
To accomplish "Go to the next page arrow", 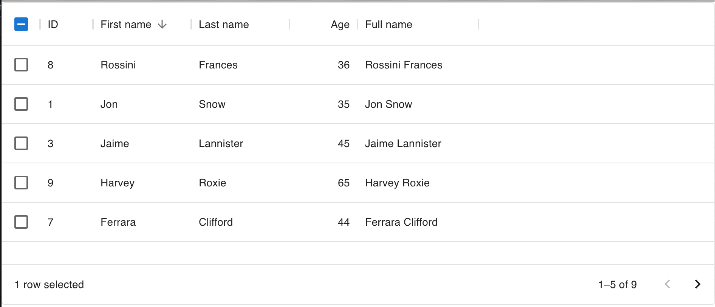I will click(698, 284).
